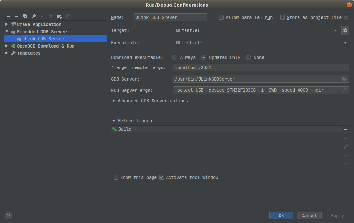The width and height of the screenshot is (354, 223).
Task: Collapse Embedded GDB Server tree node
Action: (7, 31)
